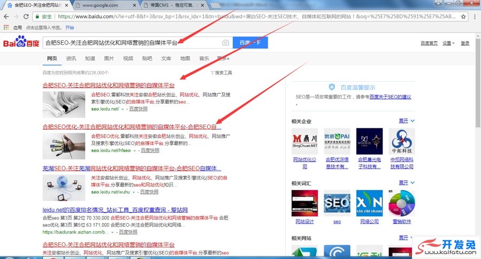This screenshot has width=481, height=259.
Task: Expand the 相关词汇 section with 展开
Action: pyautogui.click(x=407, y=182)
